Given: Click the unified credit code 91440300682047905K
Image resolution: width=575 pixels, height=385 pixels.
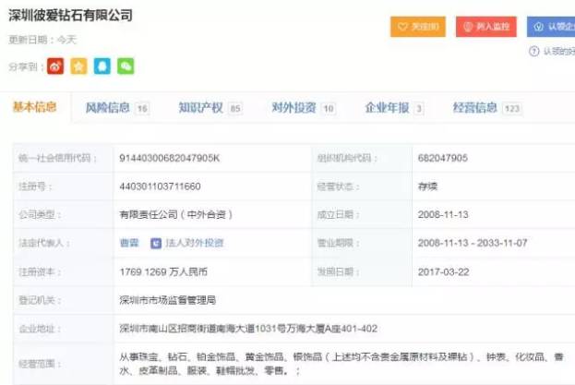Looking at the screenshot, I should (x=170, y=158).
